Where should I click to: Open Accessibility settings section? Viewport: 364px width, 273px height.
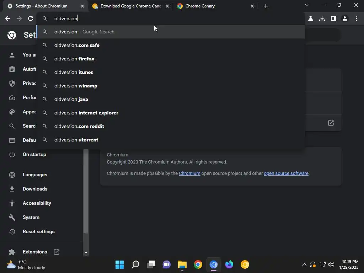pos(37,203)
